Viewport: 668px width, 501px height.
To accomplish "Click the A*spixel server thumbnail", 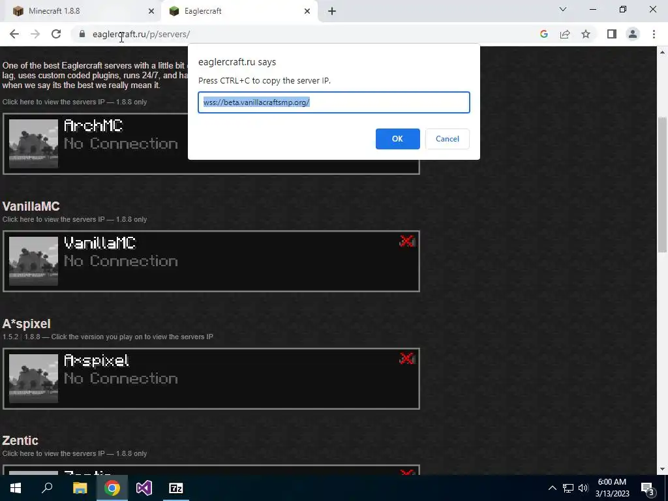I will [34, 378].
